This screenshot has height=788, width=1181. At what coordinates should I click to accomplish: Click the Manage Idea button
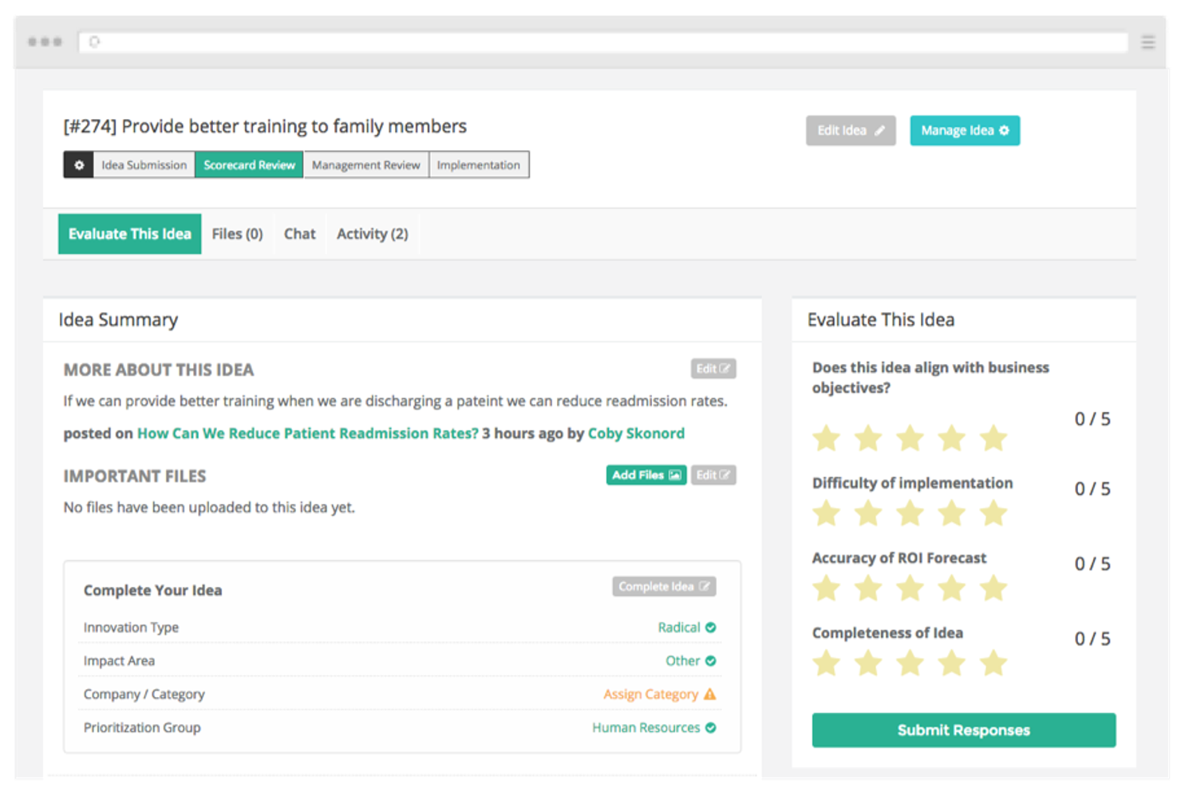[x=965, y=131]
